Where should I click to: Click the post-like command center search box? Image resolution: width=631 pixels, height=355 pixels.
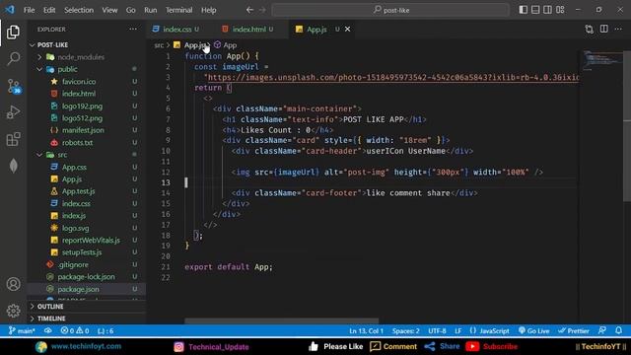click(x=390, y=10)
